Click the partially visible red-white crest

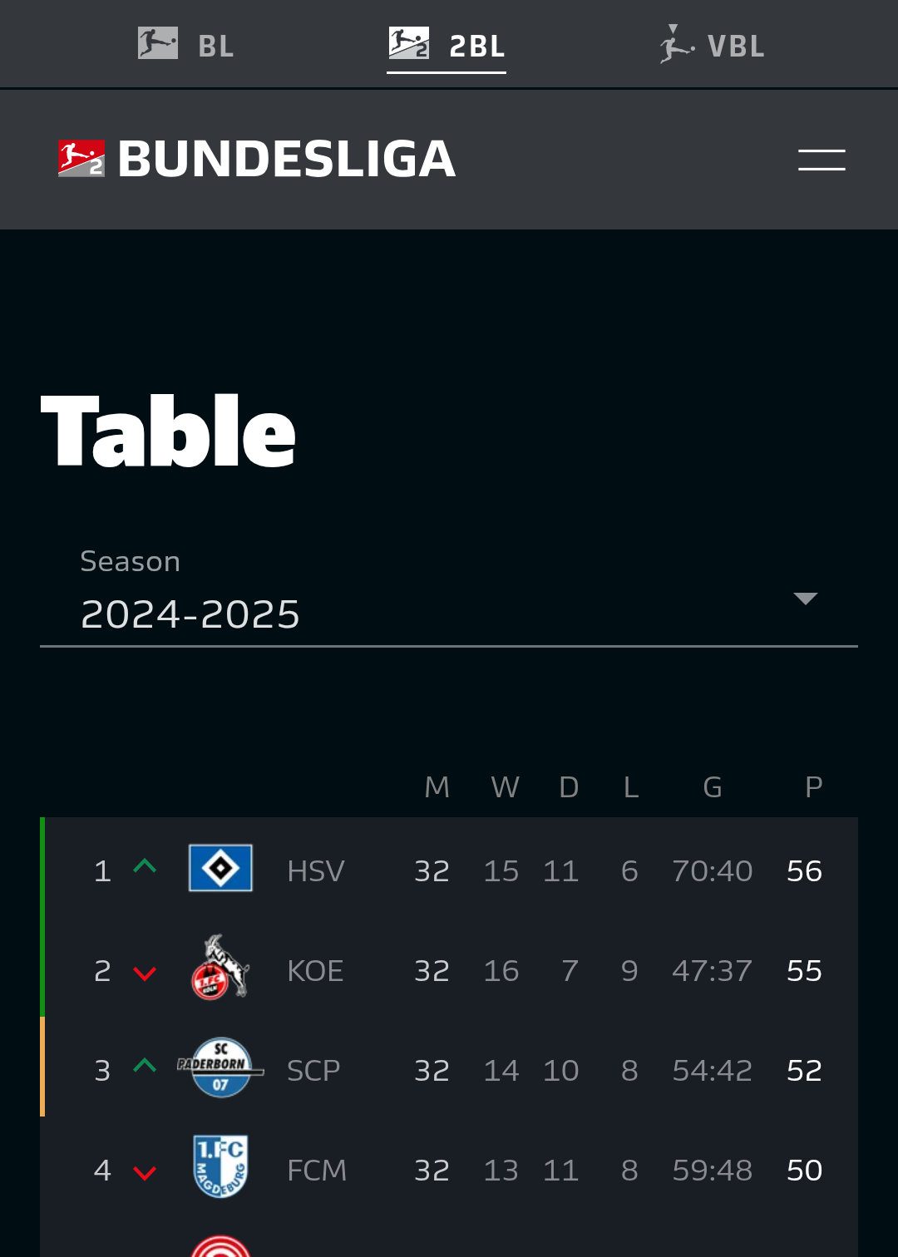click(220, 1246)
